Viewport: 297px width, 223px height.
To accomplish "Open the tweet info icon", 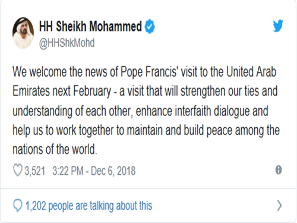I will pyautogui.click(x=279, y=170).
